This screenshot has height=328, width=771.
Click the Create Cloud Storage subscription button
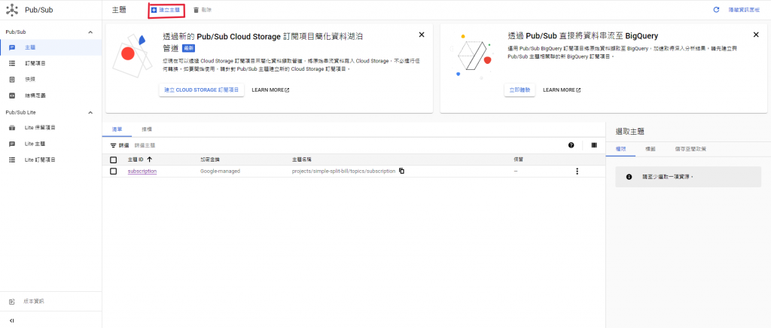click(x=202, y=90)
